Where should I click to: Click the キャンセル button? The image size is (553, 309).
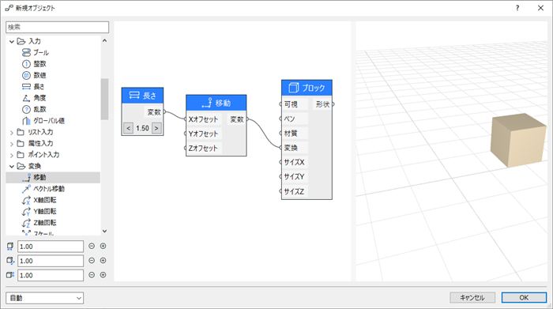pyautogui.click(x=472, y=298)
